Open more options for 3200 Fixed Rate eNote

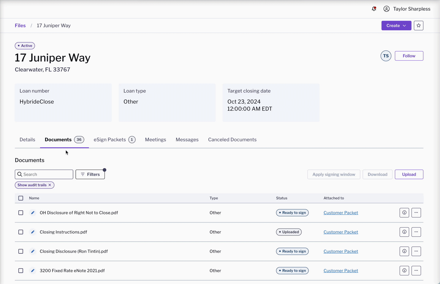click(x=416, y=271)
